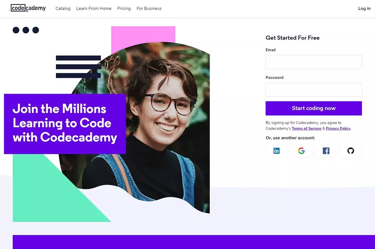This screenshot has width=375, height=249.
Task: Sign up with the LinkedIn icon
Action: pyautogui.click(x=276, y=151)
